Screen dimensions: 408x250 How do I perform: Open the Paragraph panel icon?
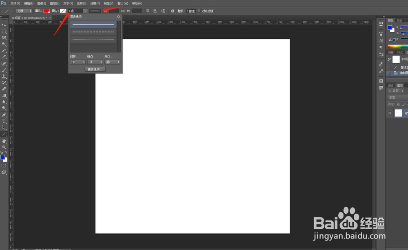pos(381,47)
